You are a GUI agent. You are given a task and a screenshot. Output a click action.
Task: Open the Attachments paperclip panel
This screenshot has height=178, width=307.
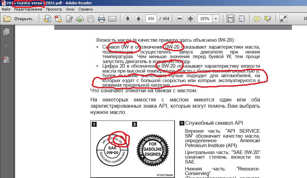click(6, 46)
